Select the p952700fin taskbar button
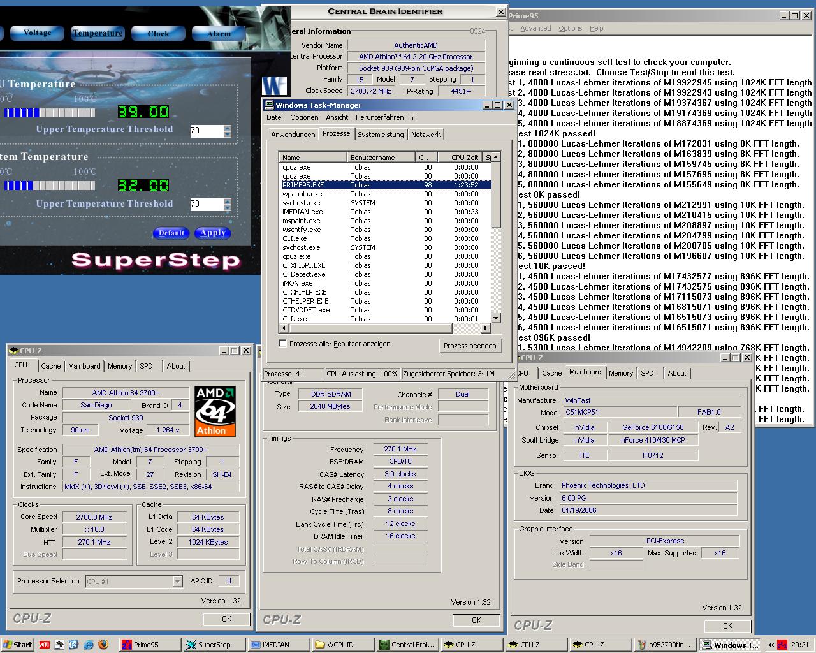This screenshot has height=653, width=816. 664,645
